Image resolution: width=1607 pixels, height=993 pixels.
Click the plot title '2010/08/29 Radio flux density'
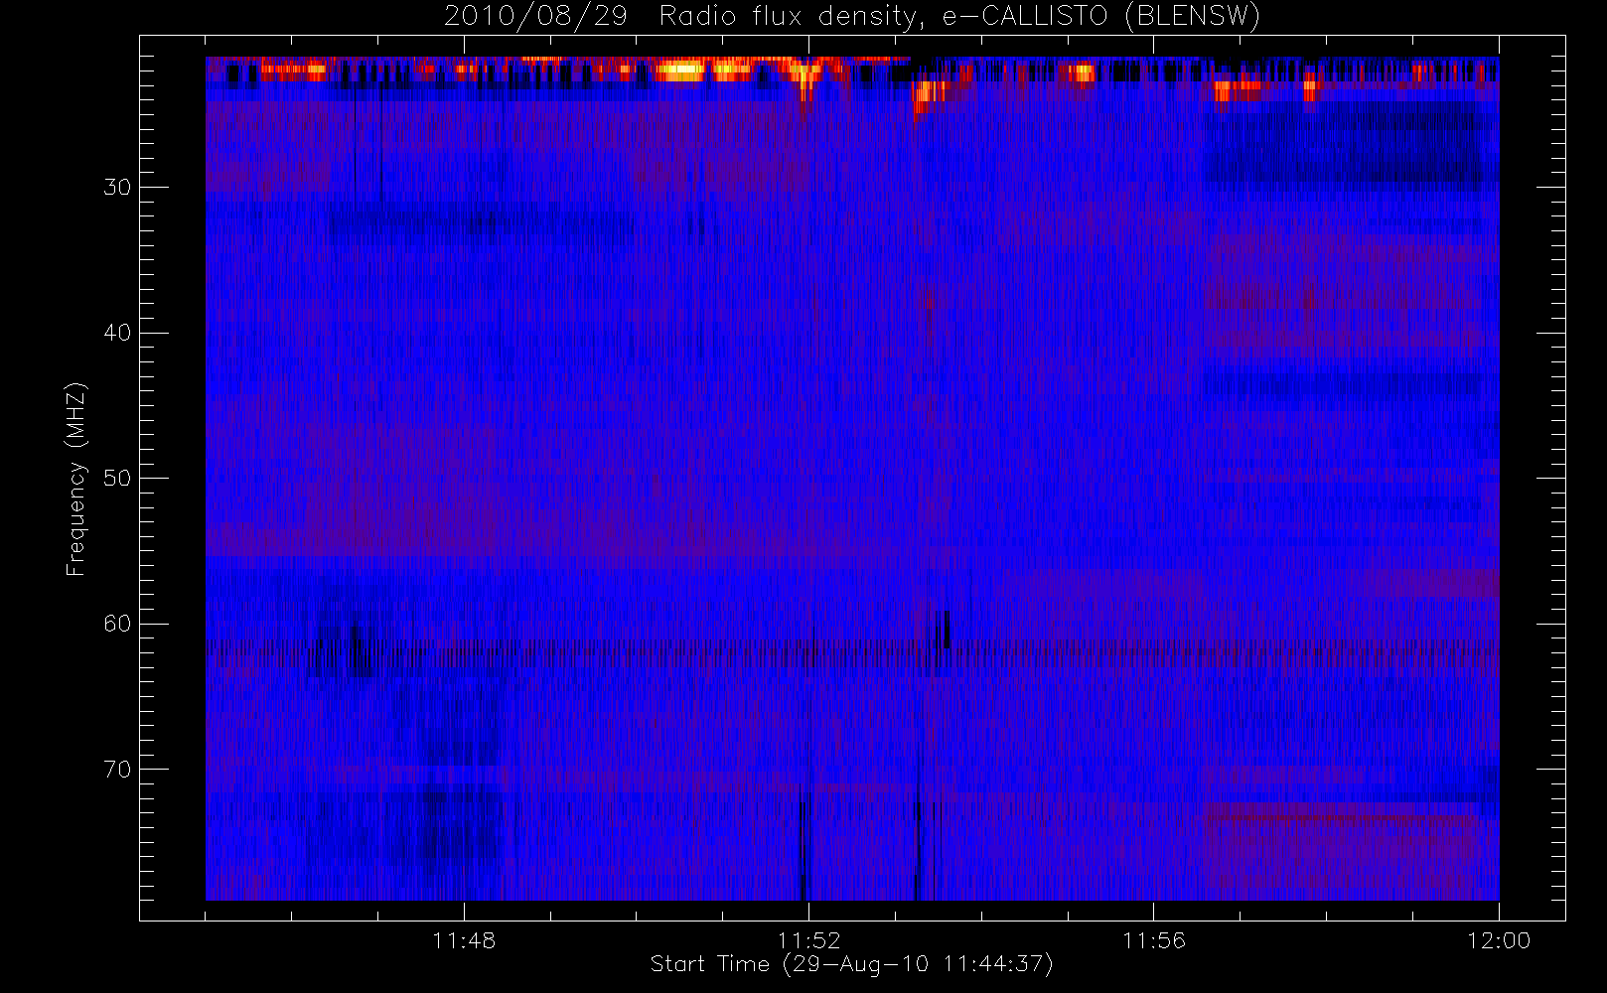(x=852, y=17)
